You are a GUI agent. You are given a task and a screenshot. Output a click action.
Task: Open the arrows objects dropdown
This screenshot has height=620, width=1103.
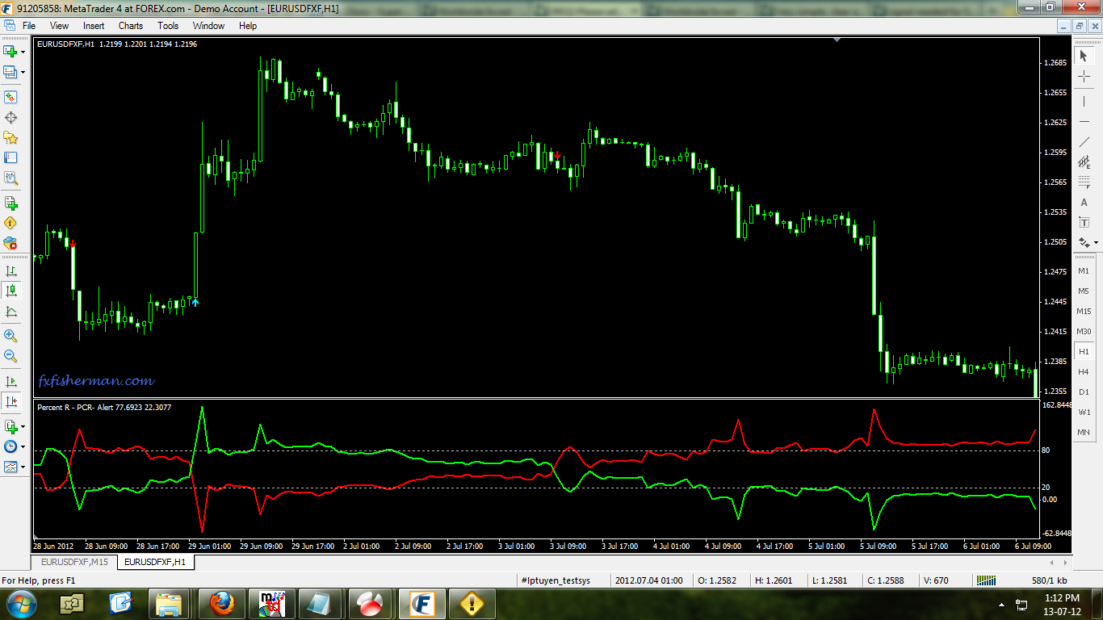click(1096, 242)
